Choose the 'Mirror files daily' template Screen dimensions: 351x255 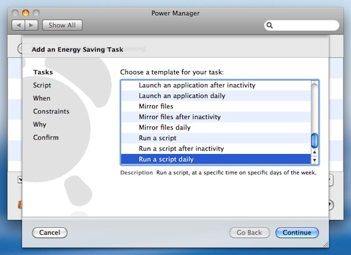click(216, 128)
